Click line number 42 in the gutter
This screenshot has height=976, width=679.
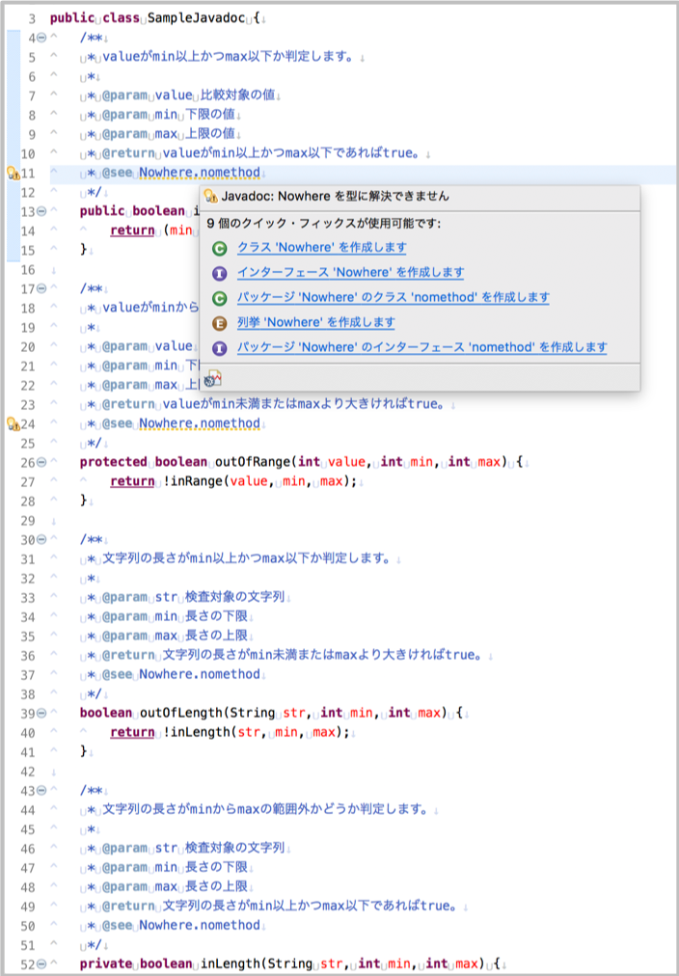pos(28,772)
